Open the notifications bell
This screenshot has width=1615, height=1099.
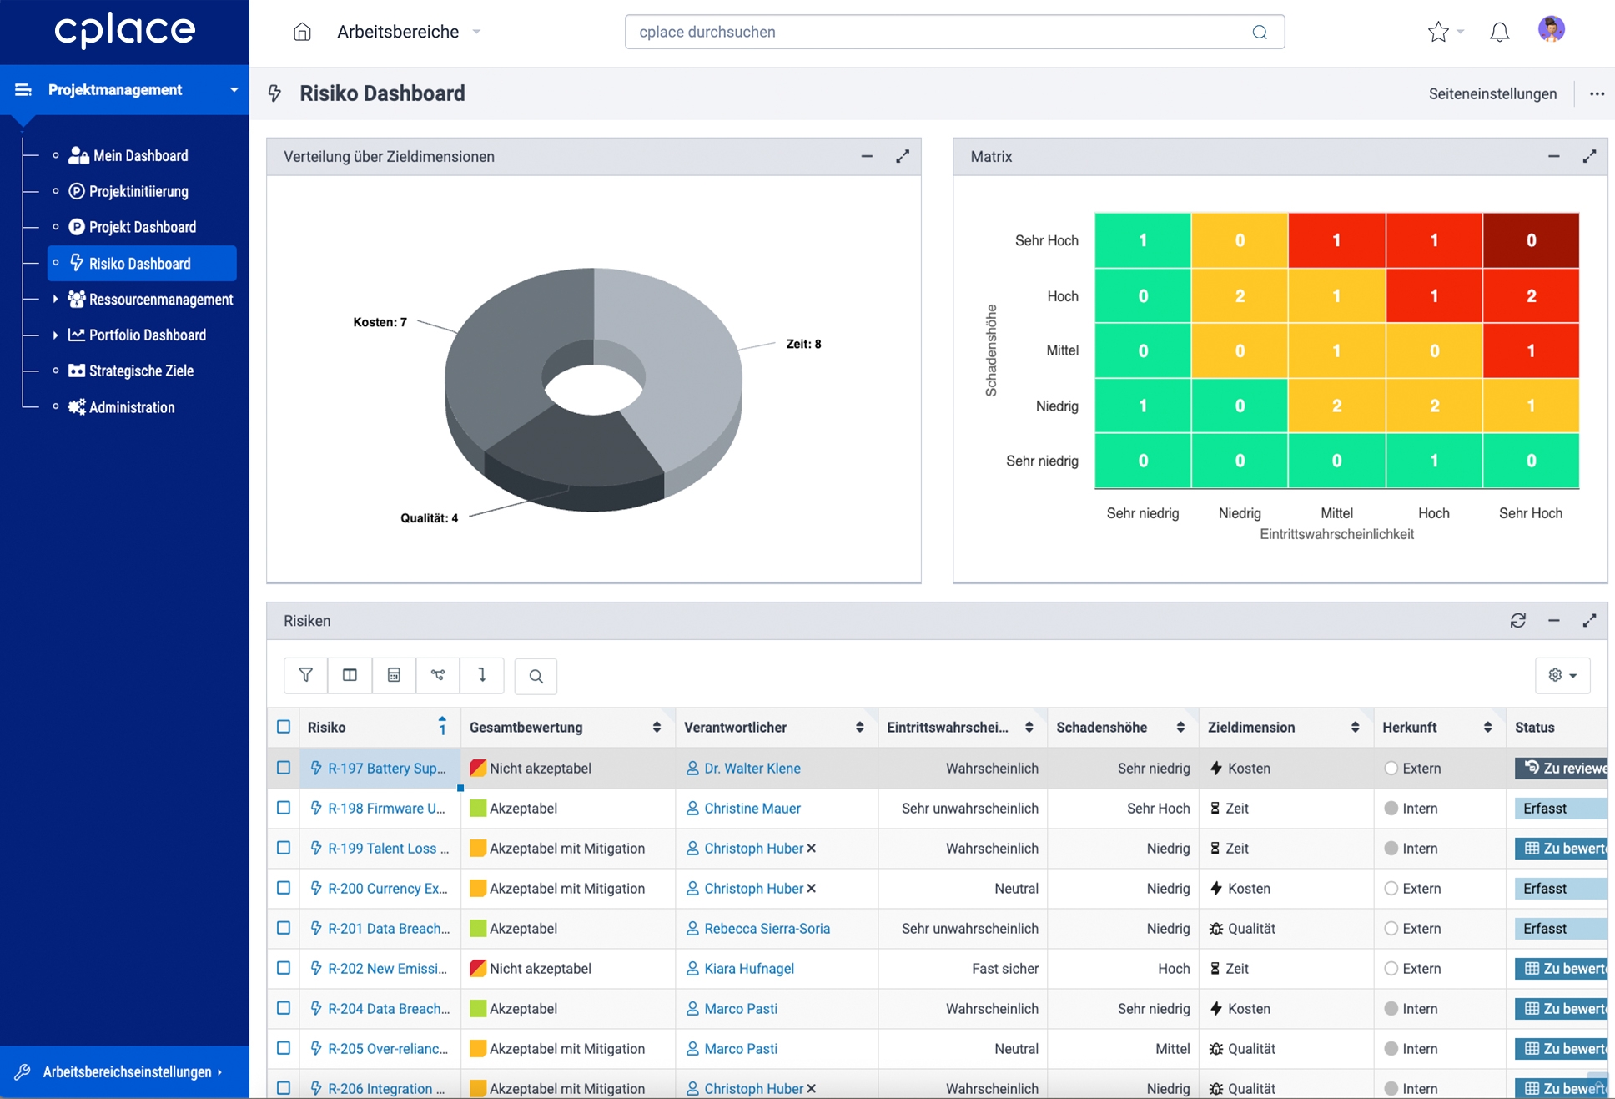click(x=1499, y=33)
